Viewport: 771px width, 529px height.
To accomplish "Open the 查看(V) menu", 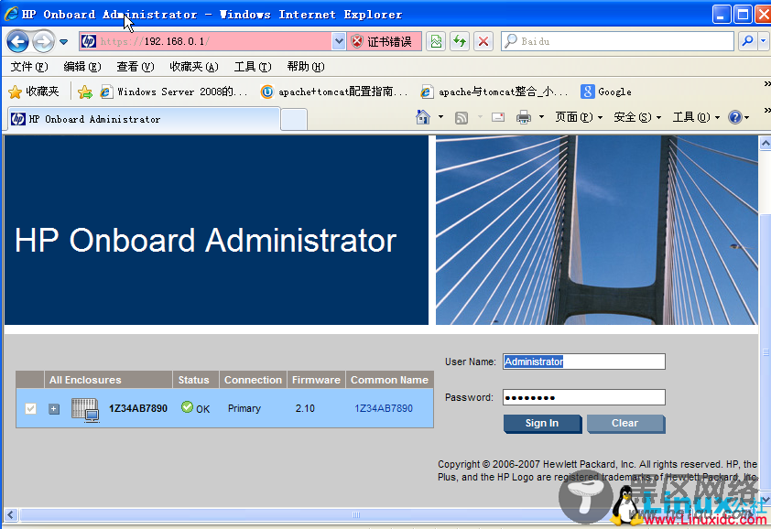I will coord(136,67).
